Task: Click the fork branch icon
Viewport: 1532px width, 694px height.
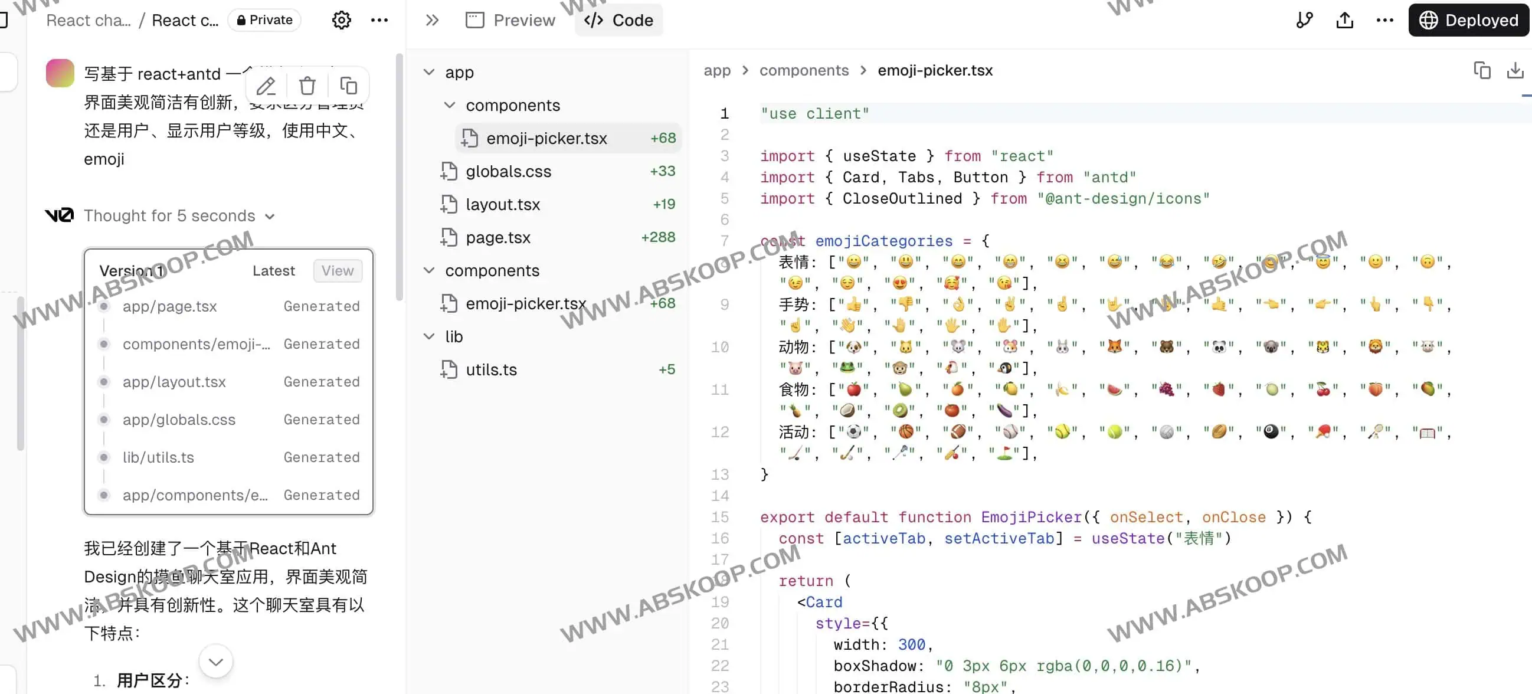Action: click(1304, 20)
